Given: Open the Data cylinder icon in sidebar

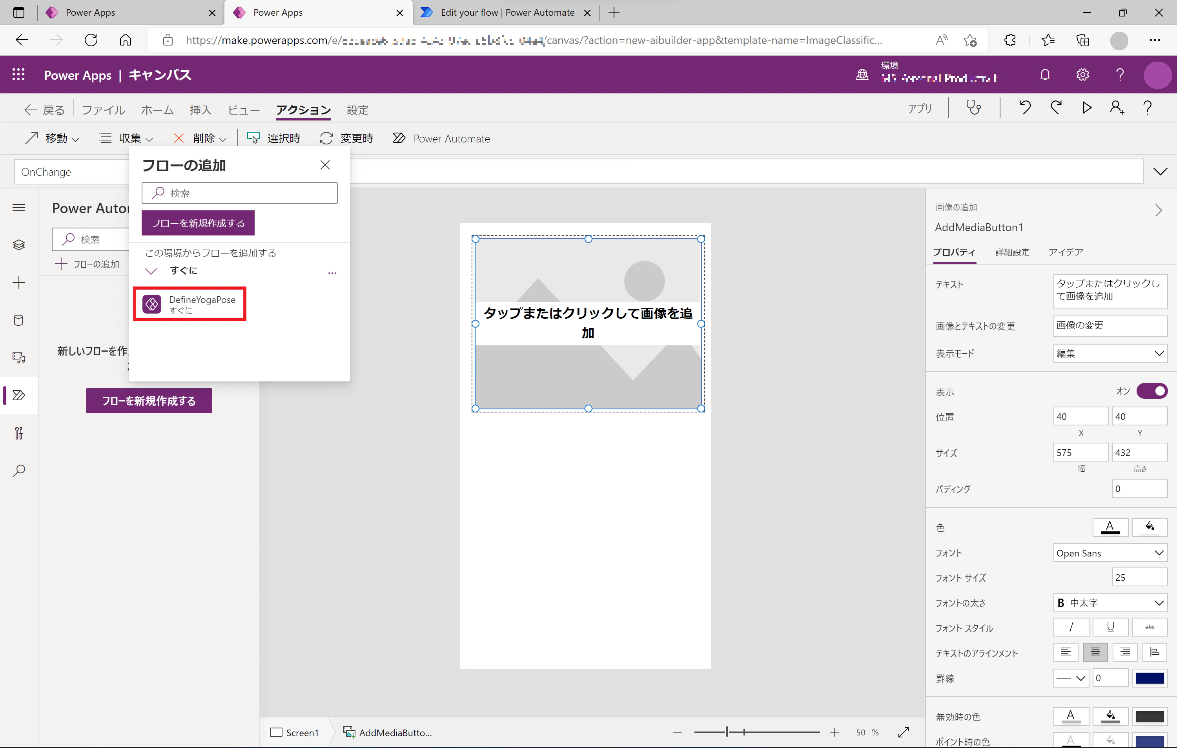Looking at the screenshot, I should tap(18, 320).
